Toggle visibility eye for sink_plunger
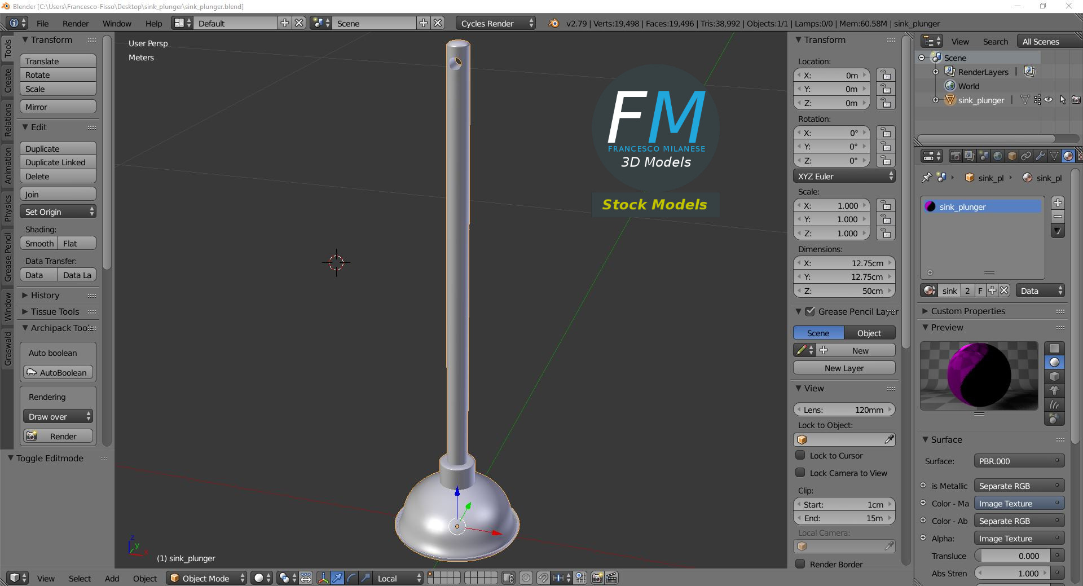The image size is (1083, 586). point(1049,100)
